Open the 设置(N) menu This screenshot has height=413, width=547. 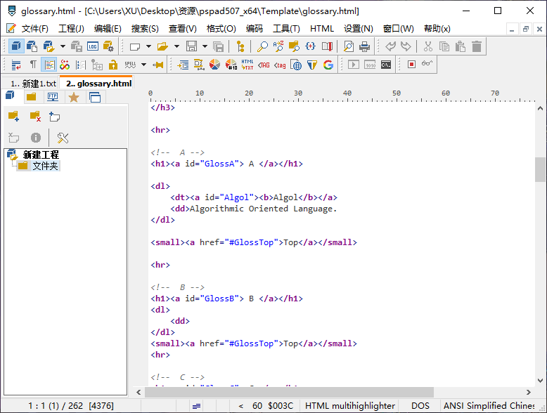[359, 29]
